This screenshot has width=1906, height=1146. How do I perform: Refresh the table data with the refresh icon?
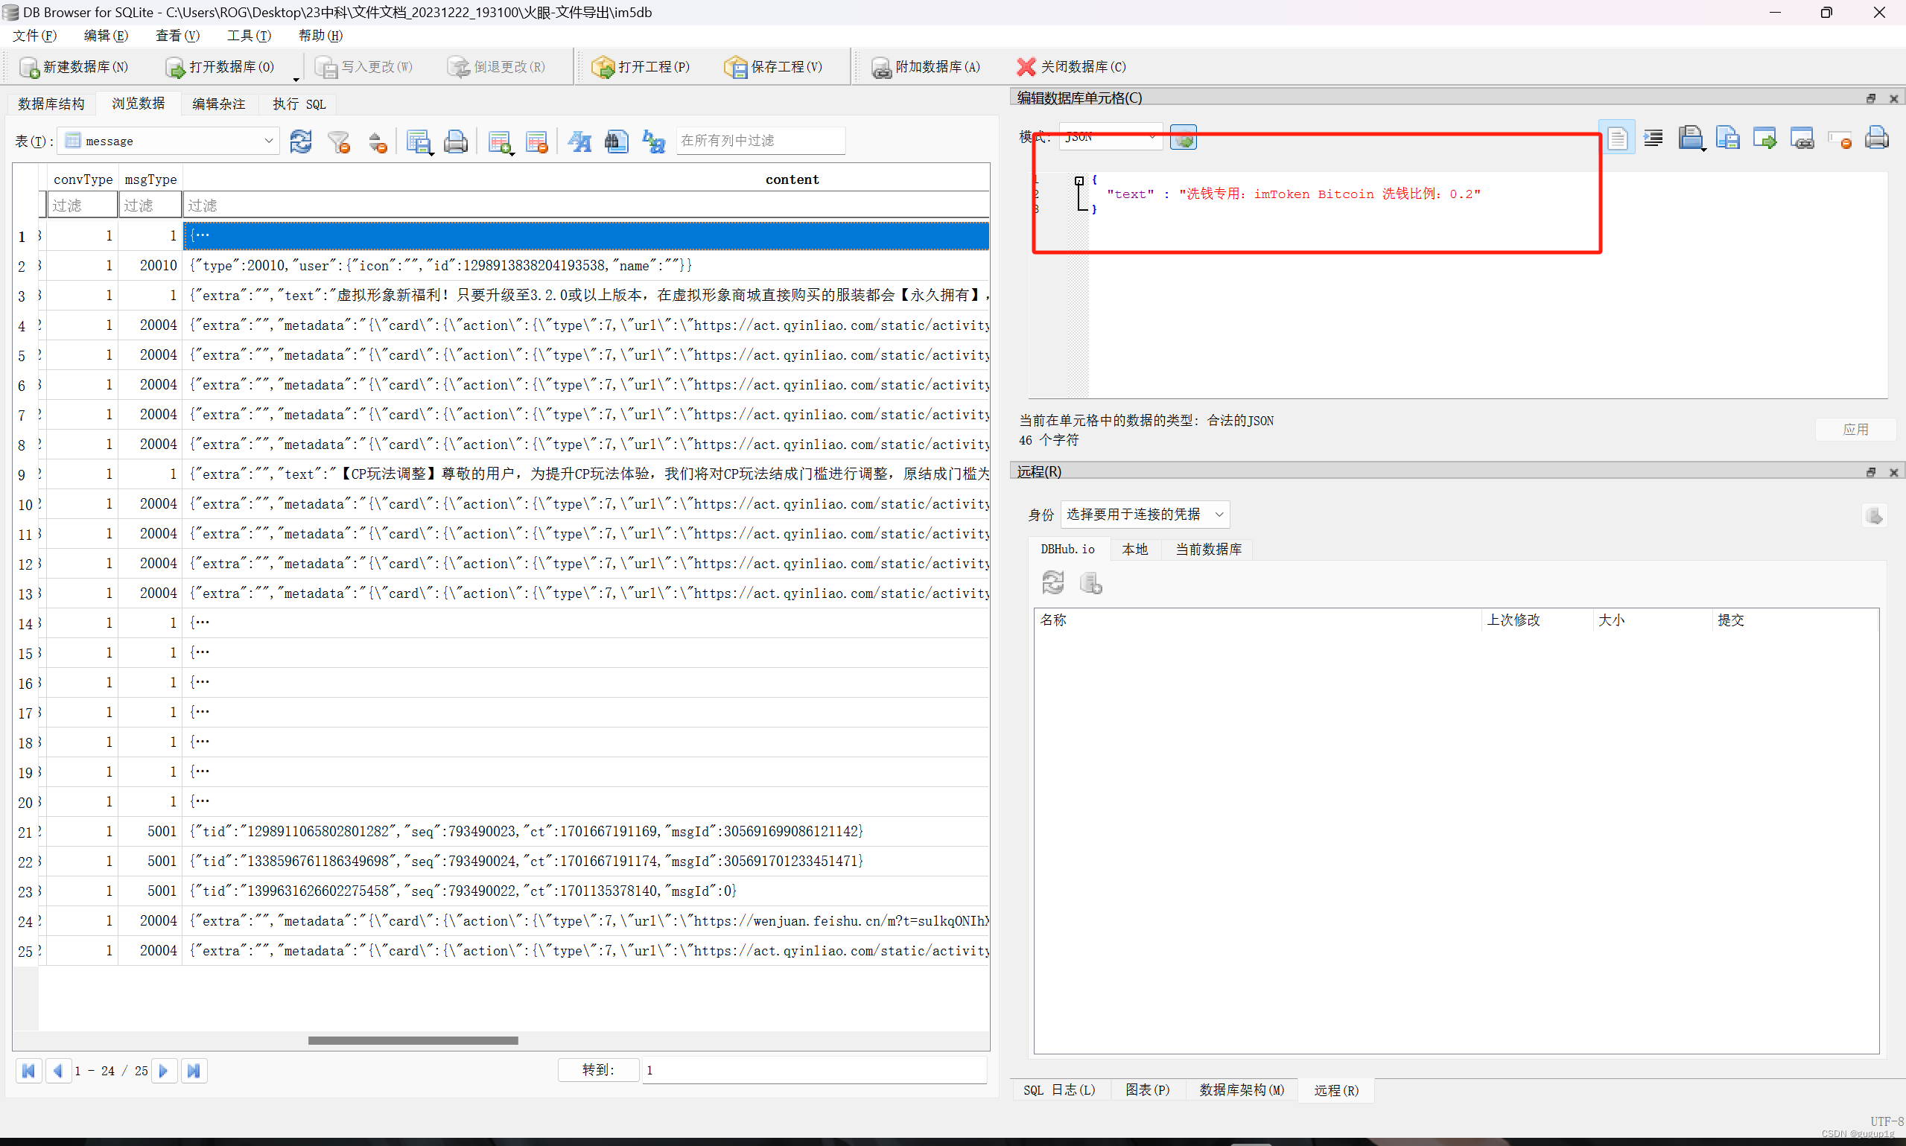300,141
